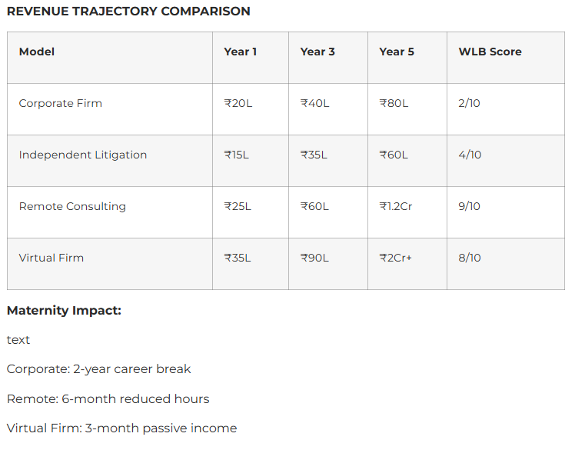Screen dimensions: 575x450
Task: Select the Corporate 2-year career break line
Action: pyautogui.click(x=98, y=369)
